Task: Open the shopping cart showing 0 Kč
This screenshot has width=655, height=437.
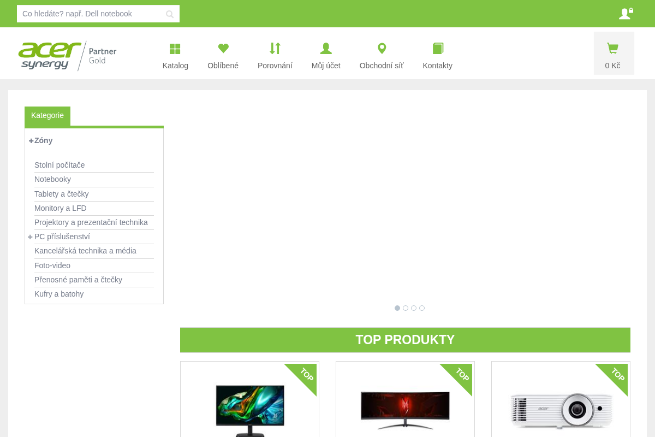Action: (x=614, y=54)
